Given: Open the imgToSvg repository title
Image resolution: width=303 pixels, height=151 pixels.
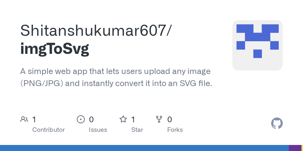Looking at the screenshot, I should coord(55,49).
